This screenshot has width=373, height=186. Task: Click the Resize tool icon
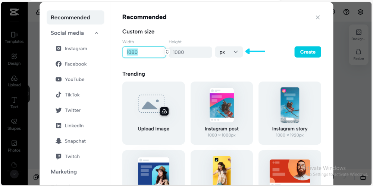point(358,54)
